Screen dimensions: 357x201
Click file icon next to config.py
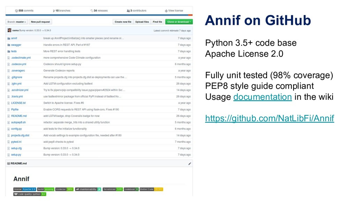(9, 129)
